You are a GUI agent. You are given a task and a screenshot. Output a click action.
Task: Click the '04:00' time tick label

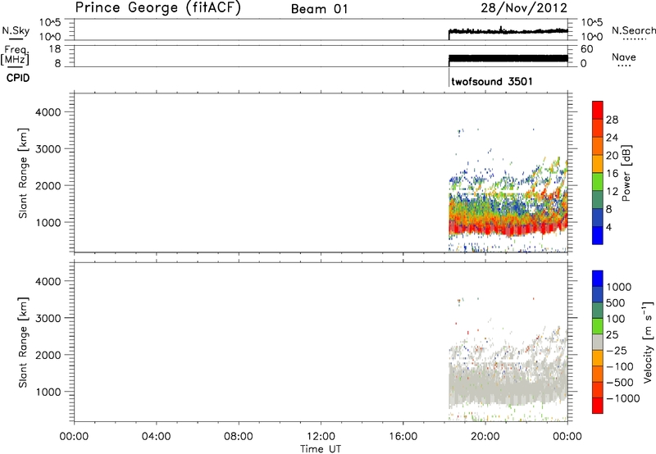point(156,437)
